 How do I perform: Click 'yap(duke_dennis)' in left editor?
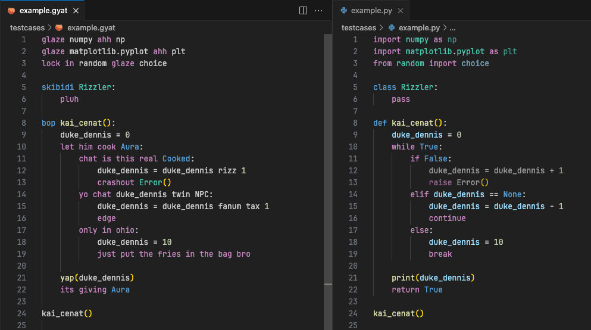point(97,278)
